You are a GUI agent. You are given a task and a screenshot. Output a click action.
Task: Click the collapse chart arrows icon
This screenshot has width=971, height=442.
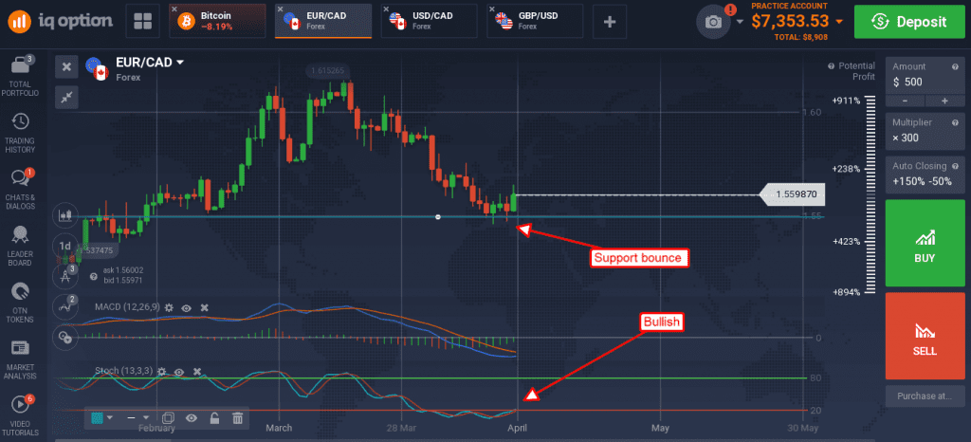coord(66,97)
